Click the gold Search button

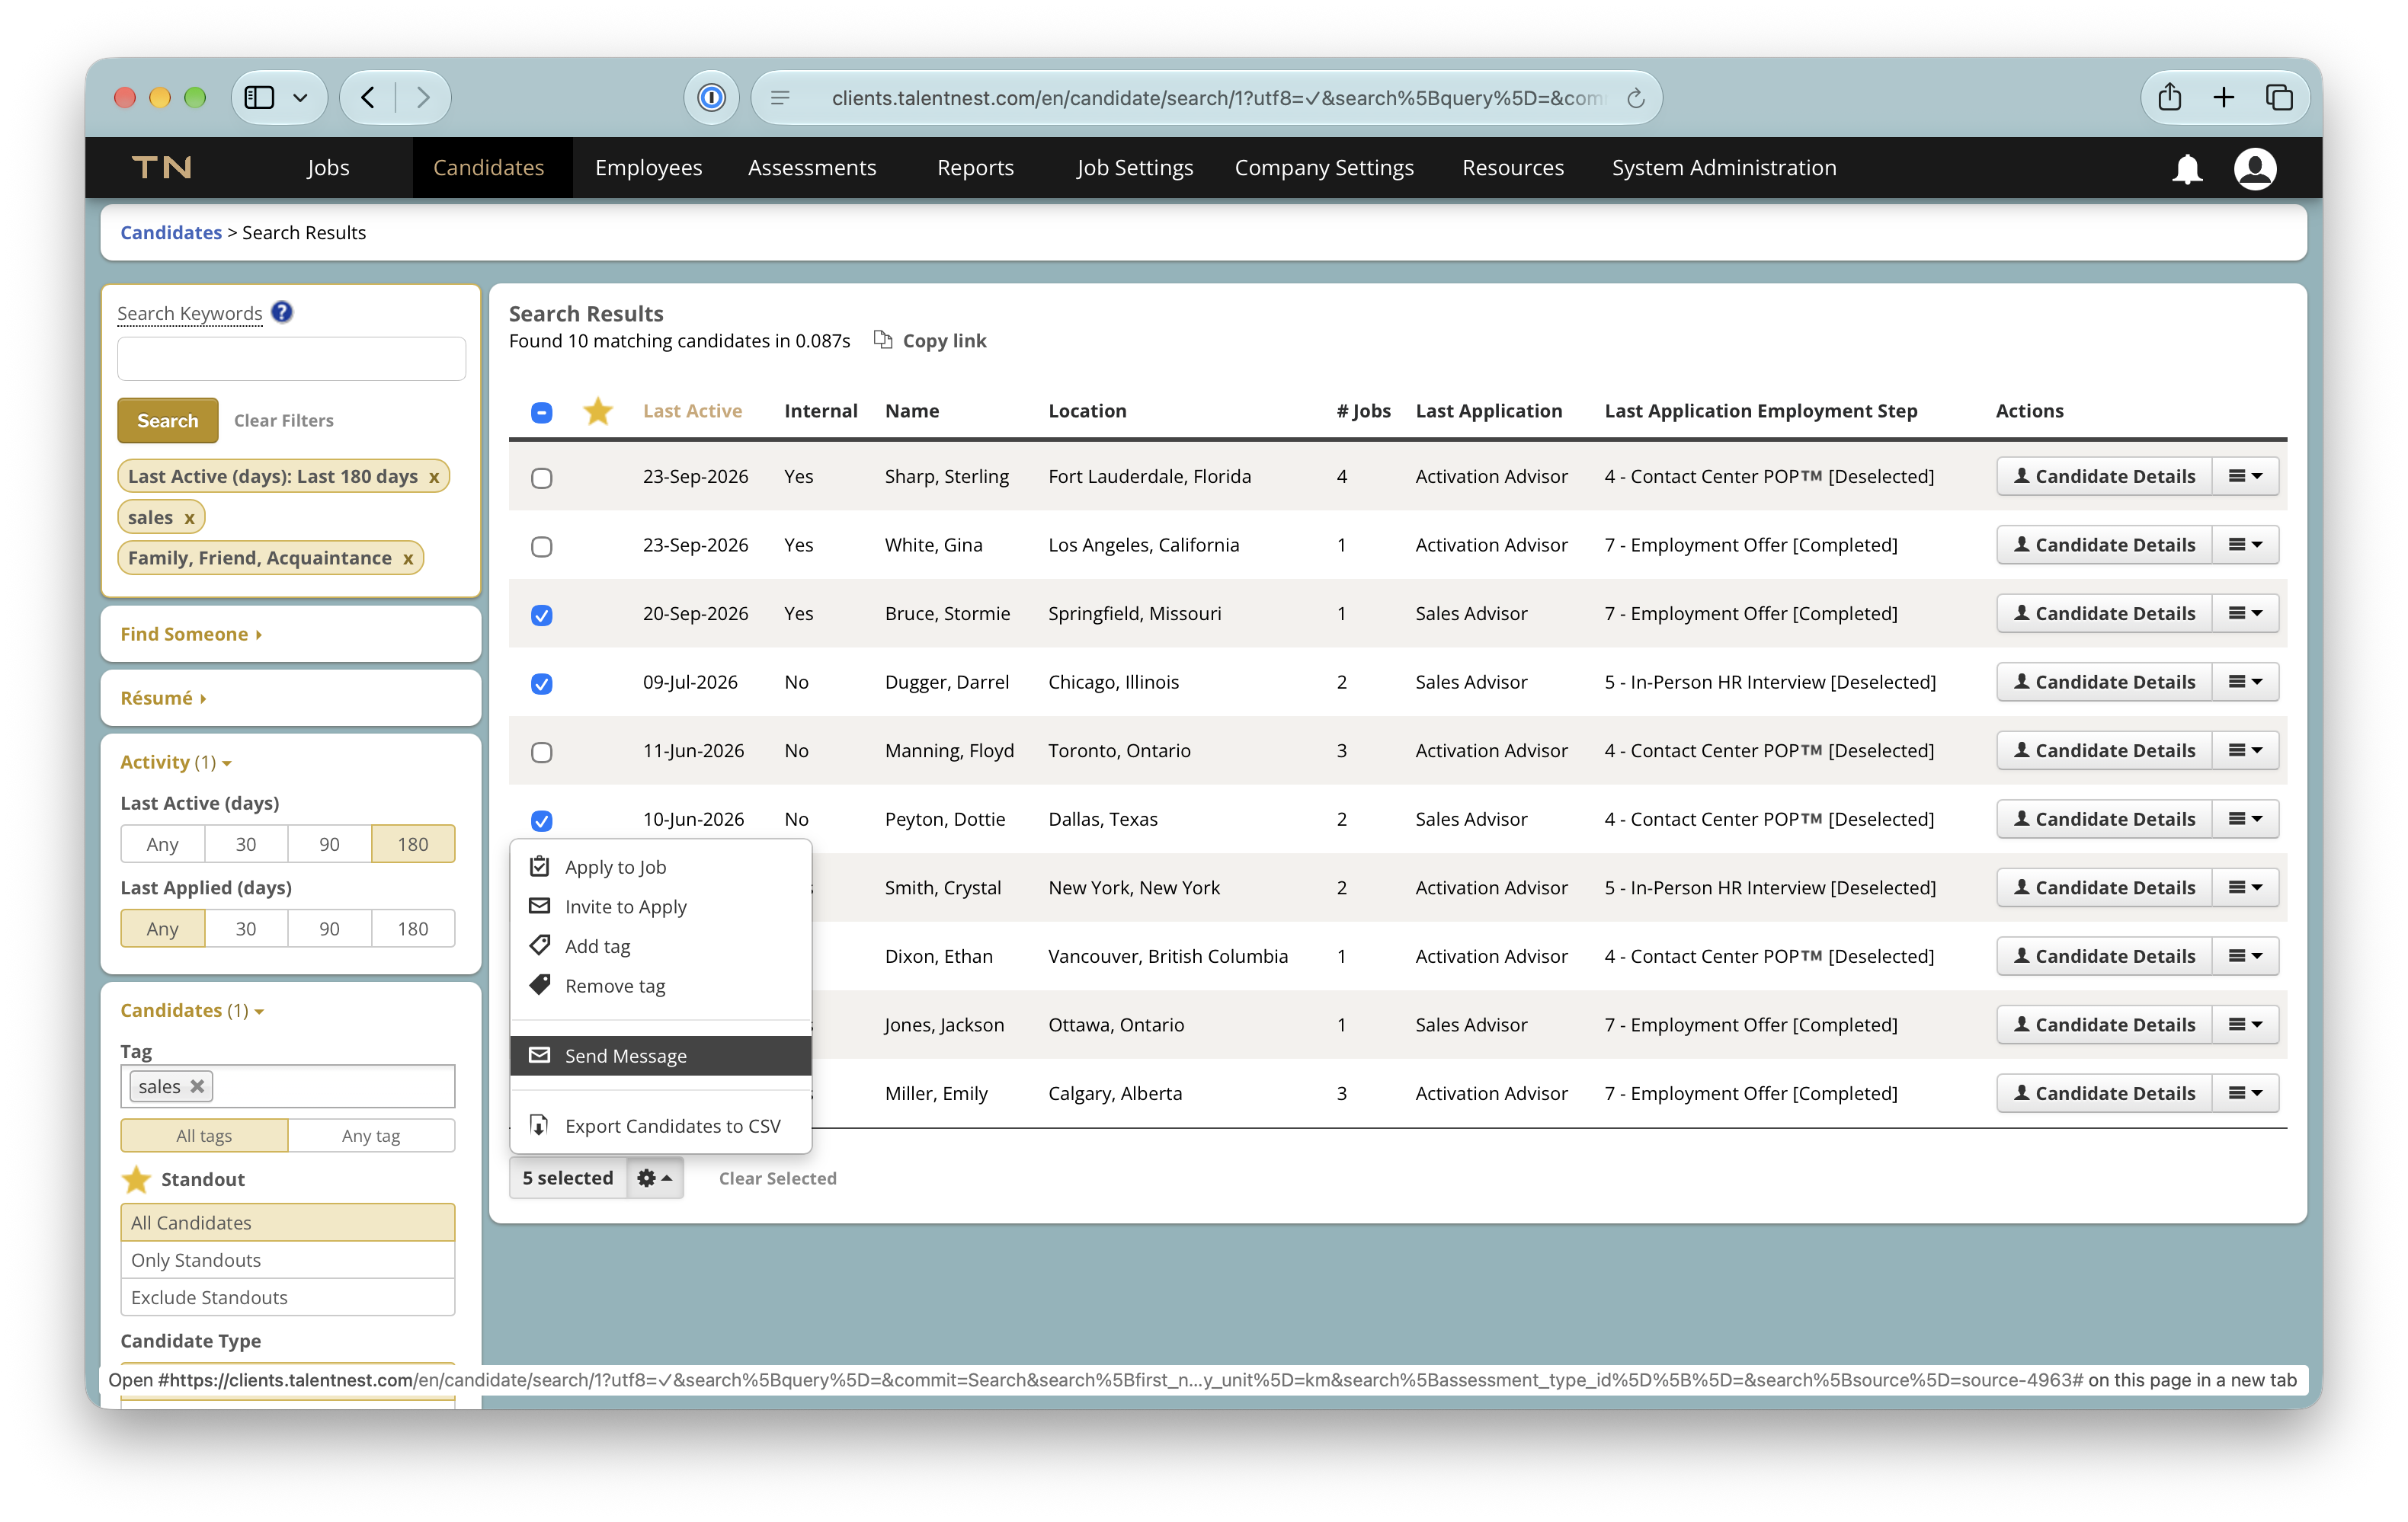[167, 420]
